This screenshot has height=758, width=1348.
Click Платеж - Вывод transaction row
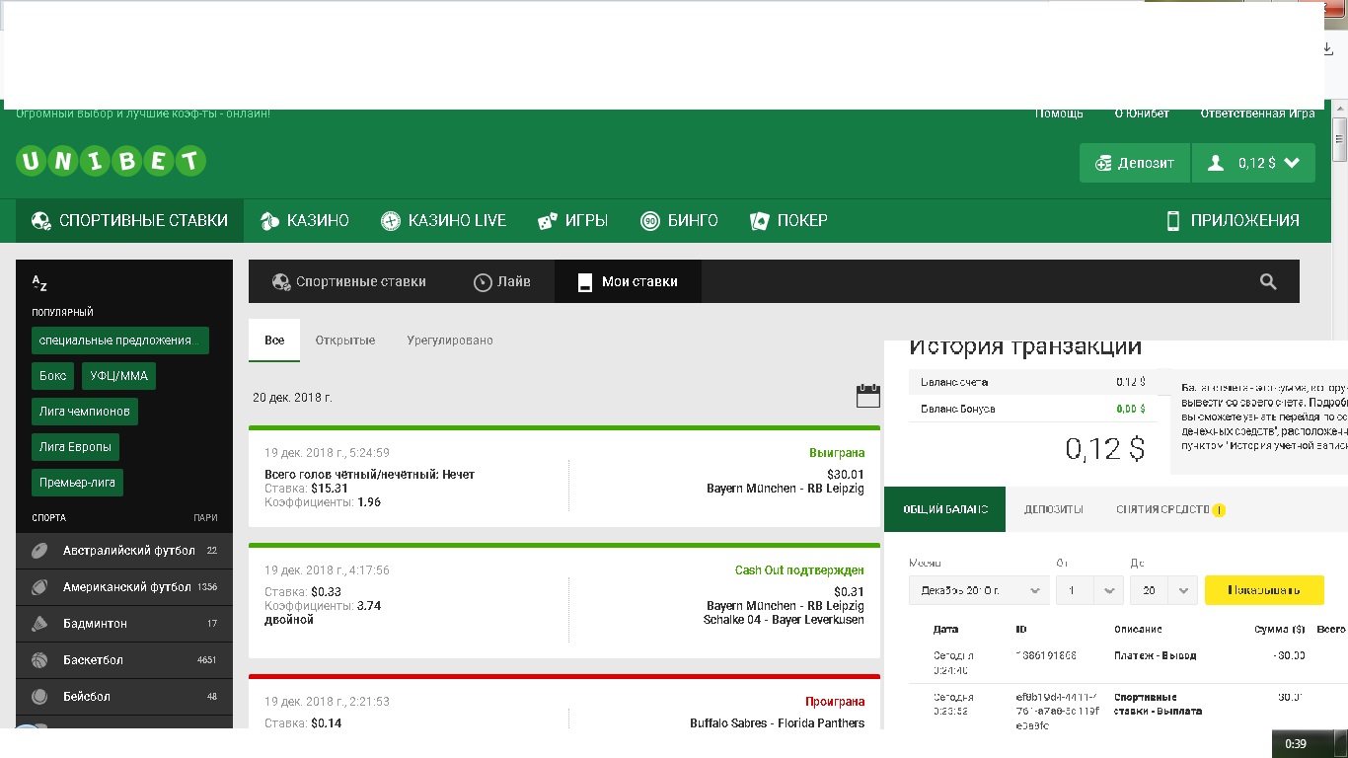pyautogui.click(x=1128, y=662)
